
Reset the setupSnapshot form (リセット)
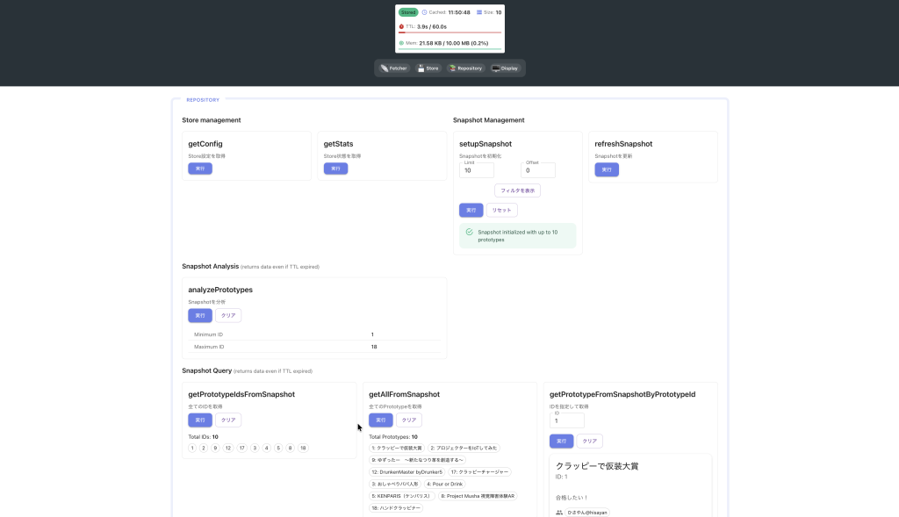point(502,211)
